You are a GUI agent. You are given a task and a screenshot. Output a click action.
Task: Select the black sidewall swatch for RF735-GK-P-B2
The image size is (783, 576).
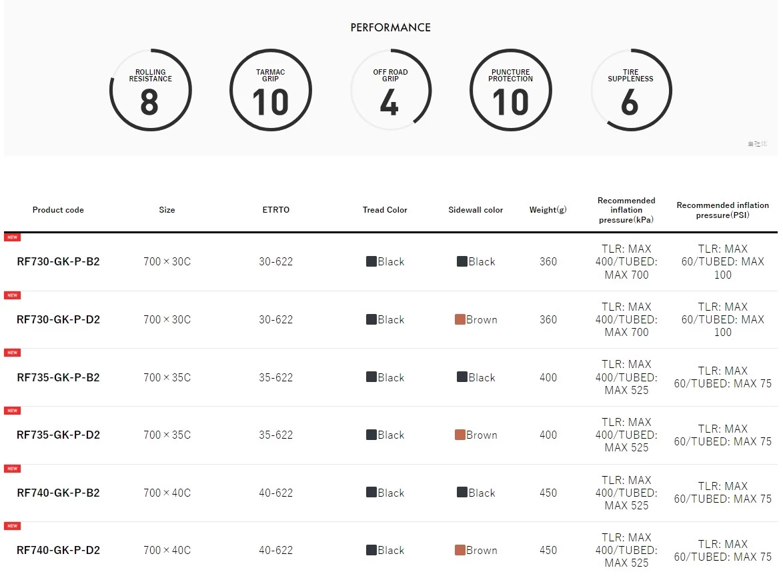pyautogui.click(x=462, y=377)
